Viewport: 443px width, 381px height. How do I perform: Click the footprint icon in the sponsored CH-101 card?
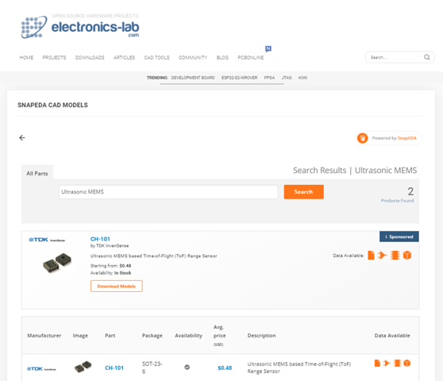(395, 256)
